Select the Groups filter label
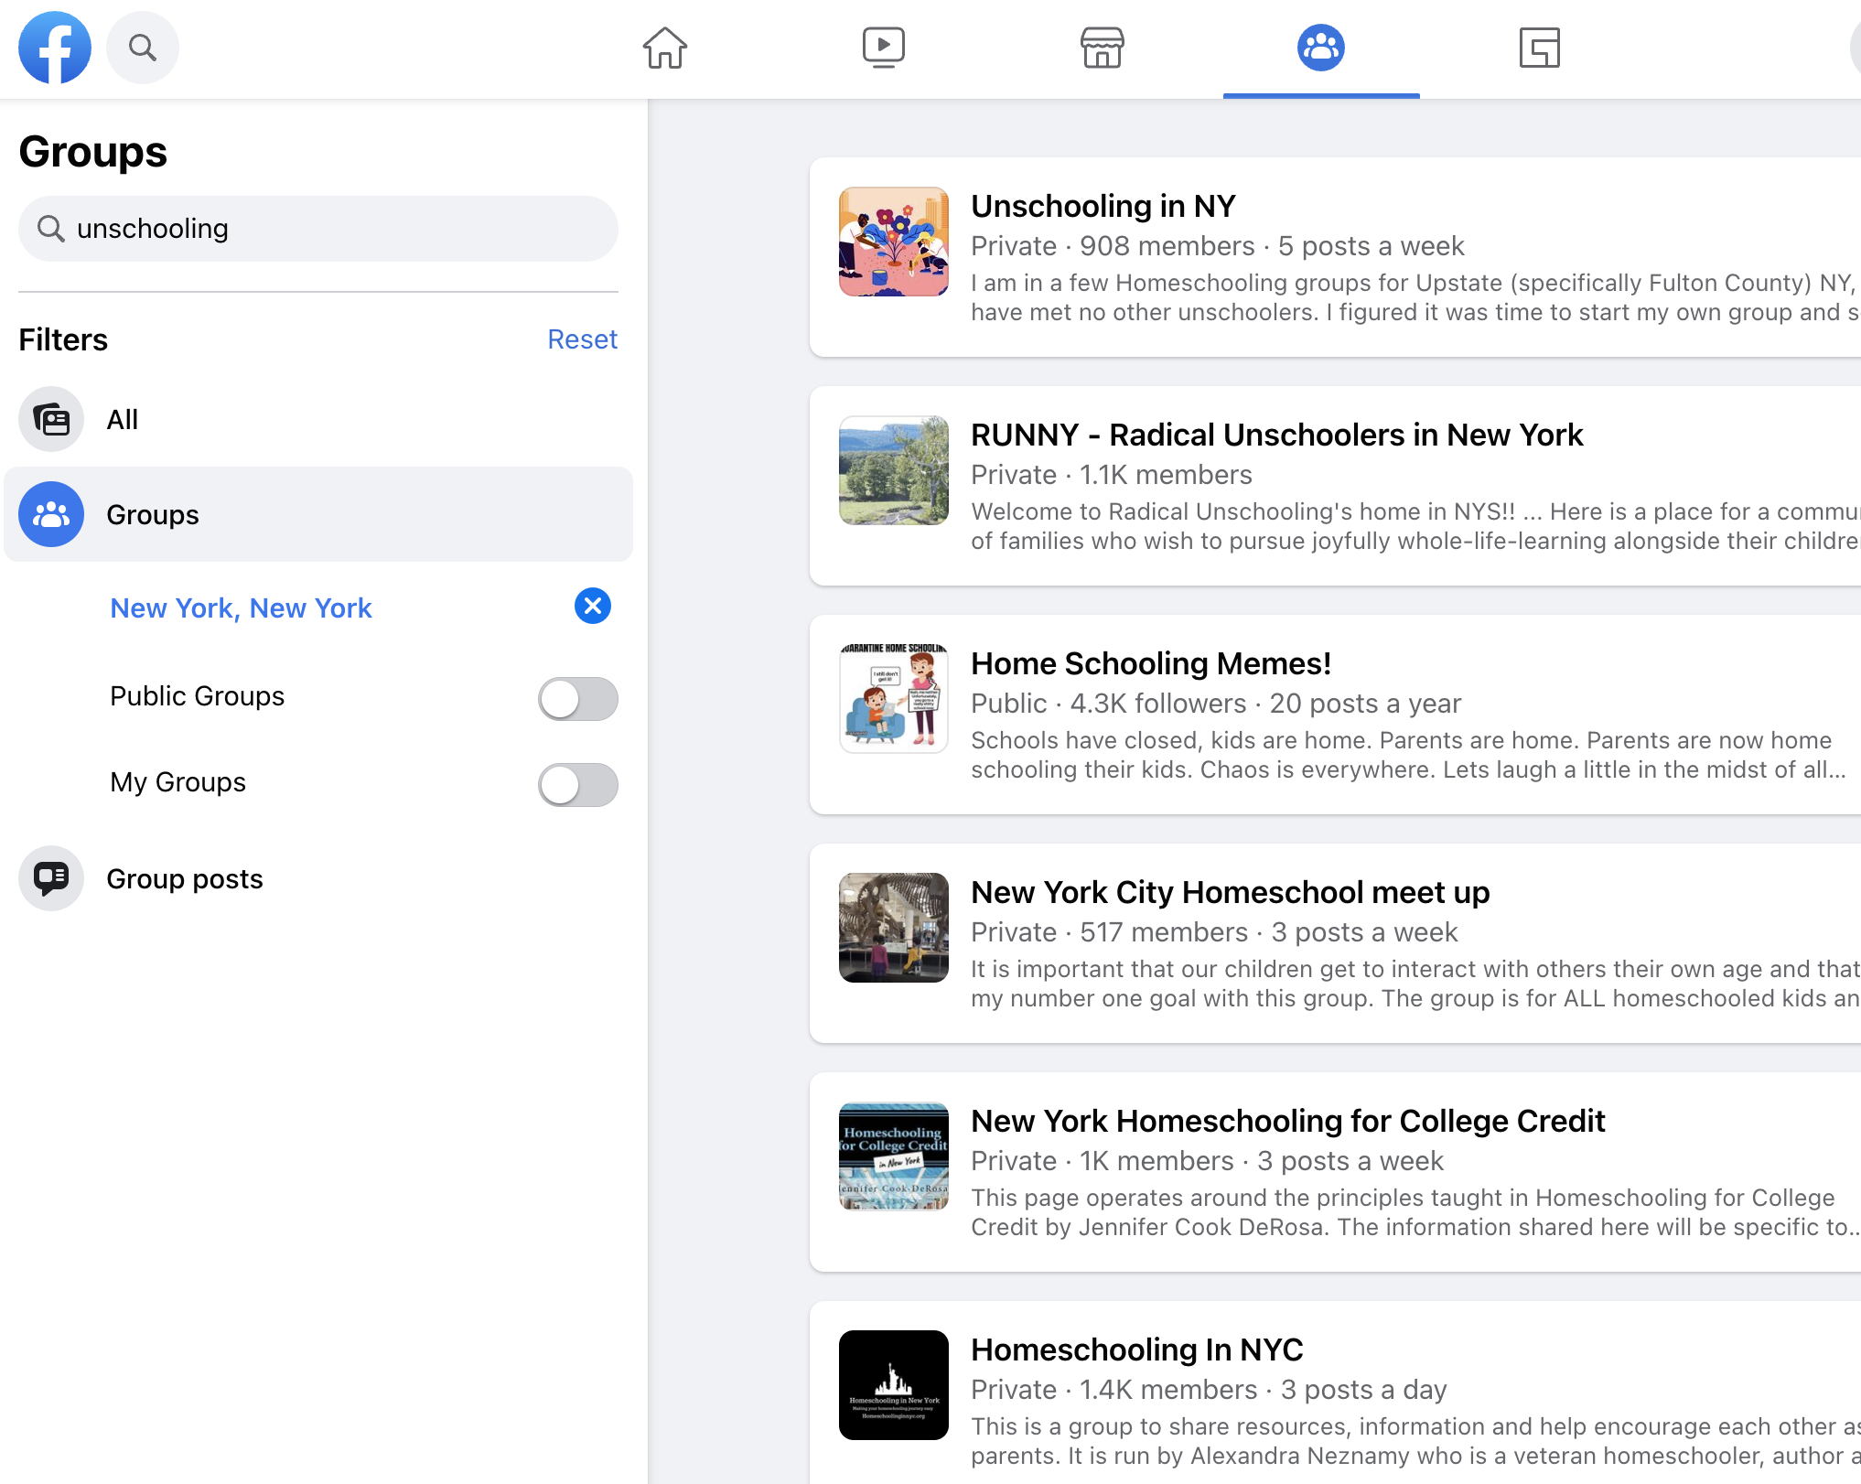The image size is (1861, 1484). pos(153,514)
